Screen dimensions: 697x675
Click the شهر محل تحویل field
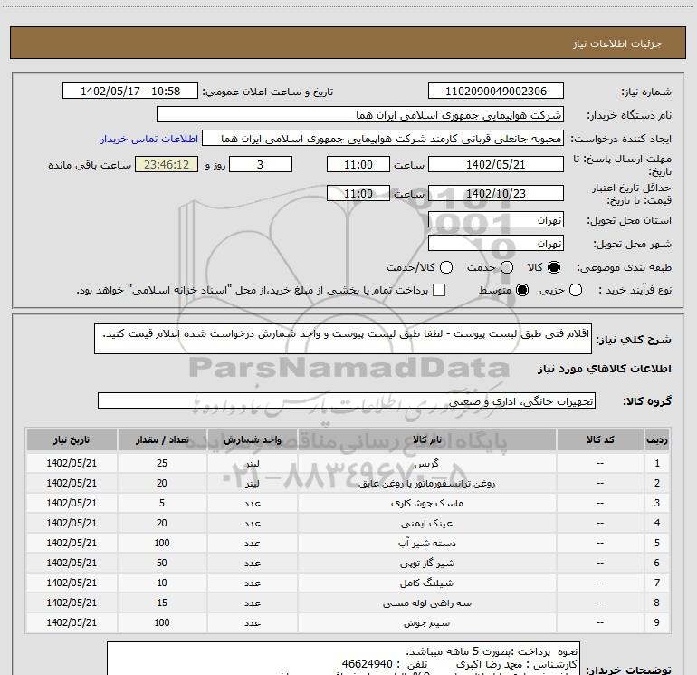coord(495,244)
